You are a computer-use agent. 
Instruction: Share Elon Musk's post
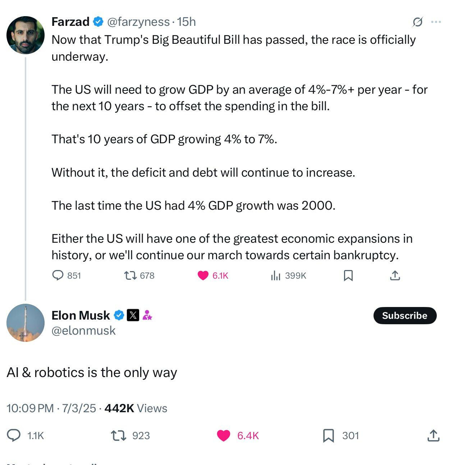pos(433,436)
